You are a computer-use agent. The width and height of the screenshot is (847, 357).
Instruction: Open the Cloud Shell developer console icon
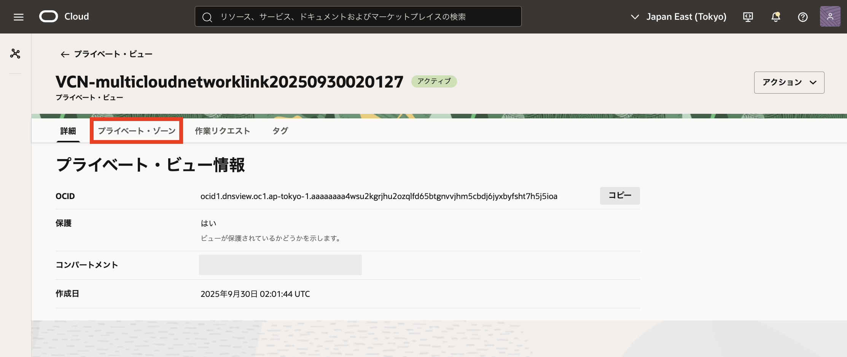tap(748, 17)
